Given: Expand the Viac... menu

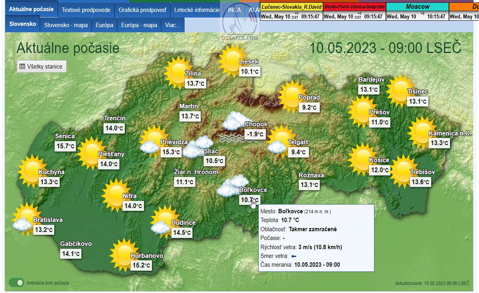Looking at the screenshot, I should 172,25.
